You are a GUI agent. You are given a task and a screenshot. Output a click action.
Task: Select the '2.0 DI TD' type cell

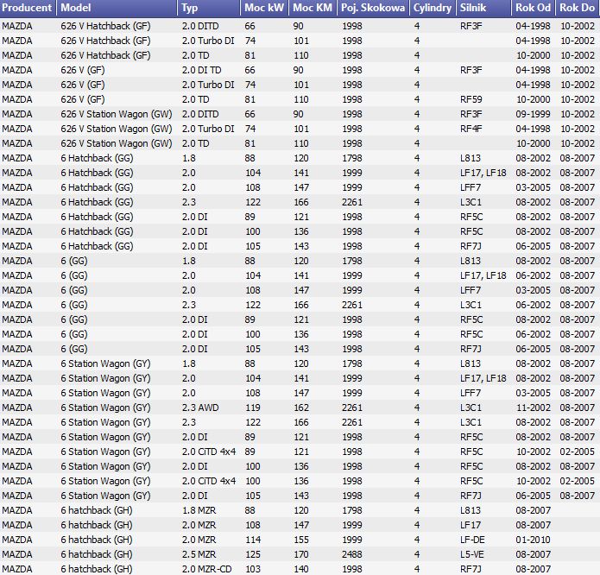coord(202,70)
